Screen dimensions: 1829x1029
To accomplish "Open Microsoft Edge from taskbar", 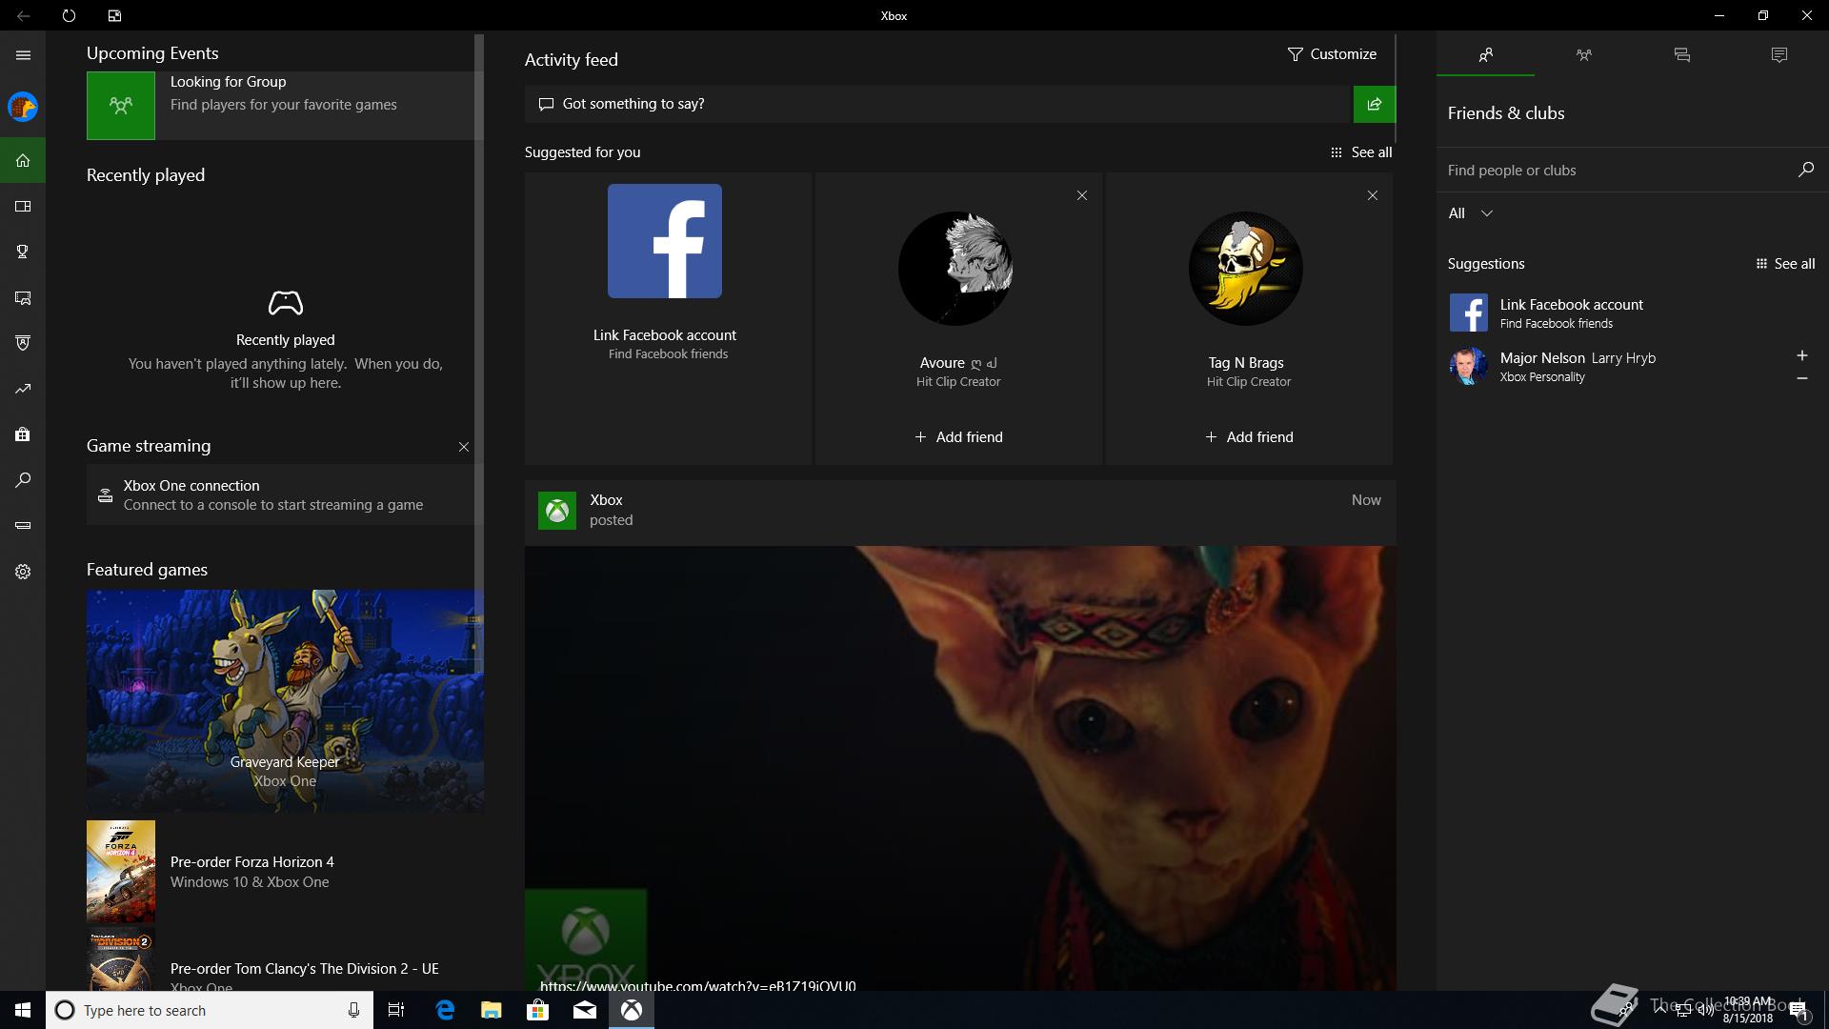I will pos(445,1010).
